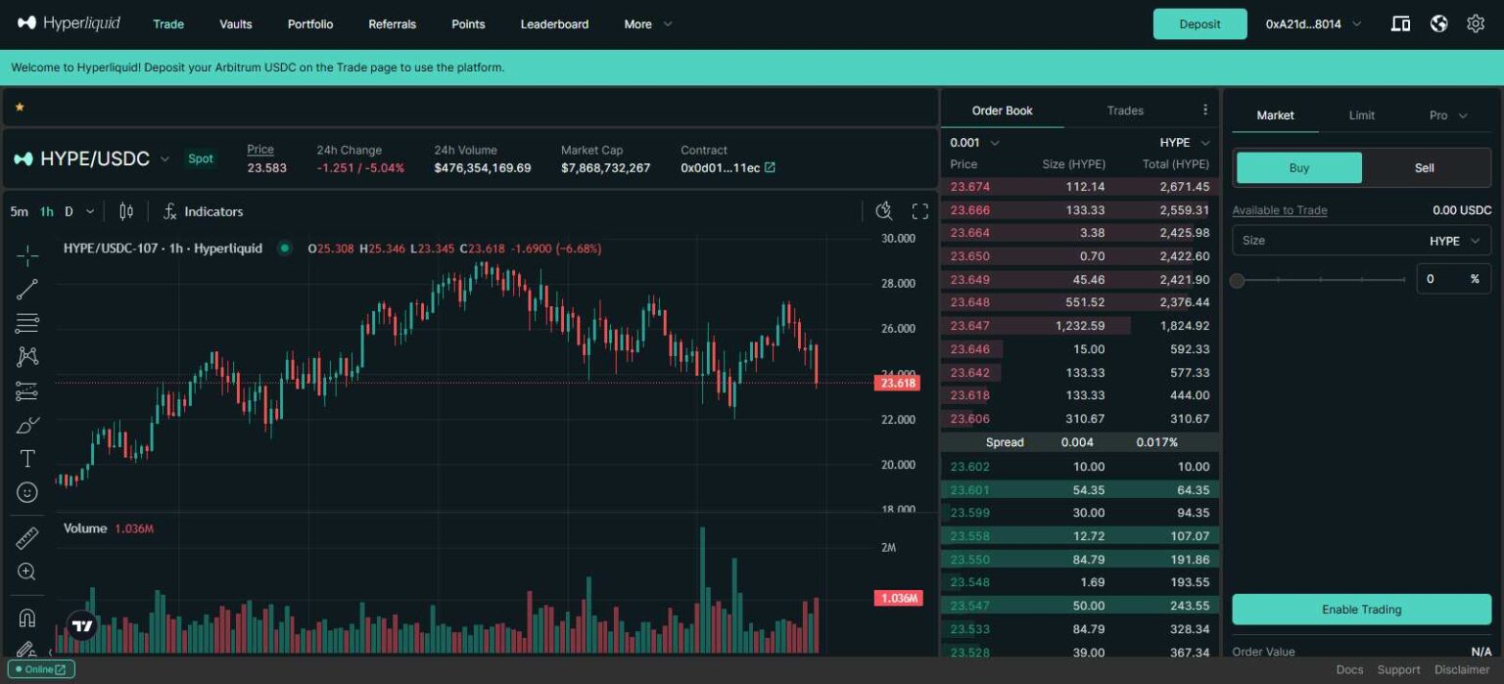
Task: Select the Limit order tab
Action: click(x=1361, y=115)
